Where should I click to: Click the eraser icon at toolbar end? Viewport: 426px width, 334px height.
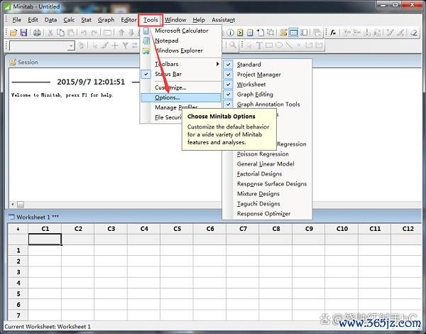coord(414,33)
